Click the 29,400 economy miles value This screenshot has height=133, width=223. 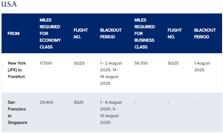tap(47, 102)
